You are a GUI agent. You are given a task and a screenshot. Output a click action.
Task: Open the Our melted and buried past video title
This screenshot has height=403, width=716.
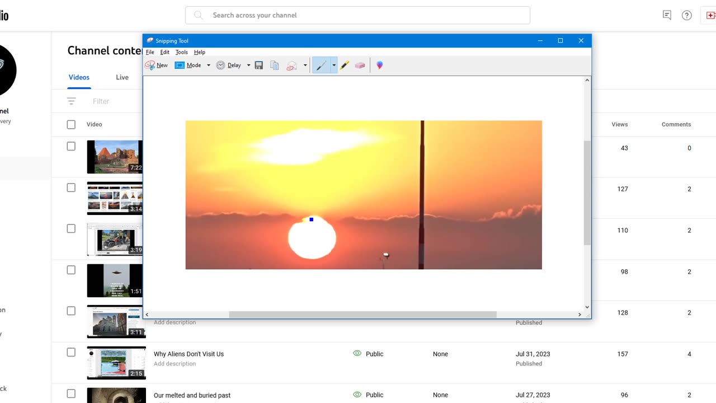(x=192, y=395)
